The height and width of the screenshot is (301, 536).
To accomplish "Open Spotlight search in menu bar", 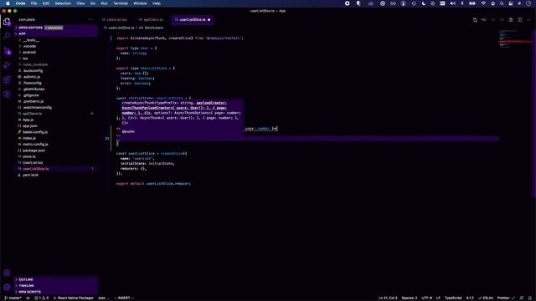I will tap(502, 3).
